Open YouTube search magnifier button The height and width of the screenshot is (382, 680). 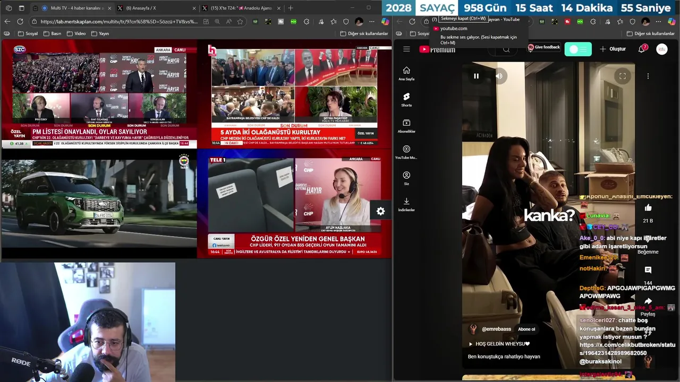pyautogui.click(x=506, y=49)
